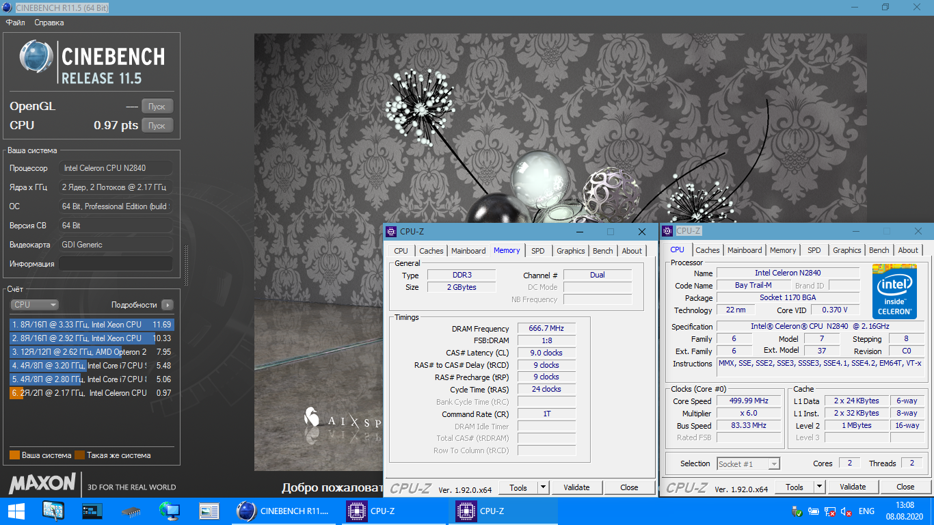Click the empty Информация field
The width and height of the screenshot is (934, 525).
116,264
